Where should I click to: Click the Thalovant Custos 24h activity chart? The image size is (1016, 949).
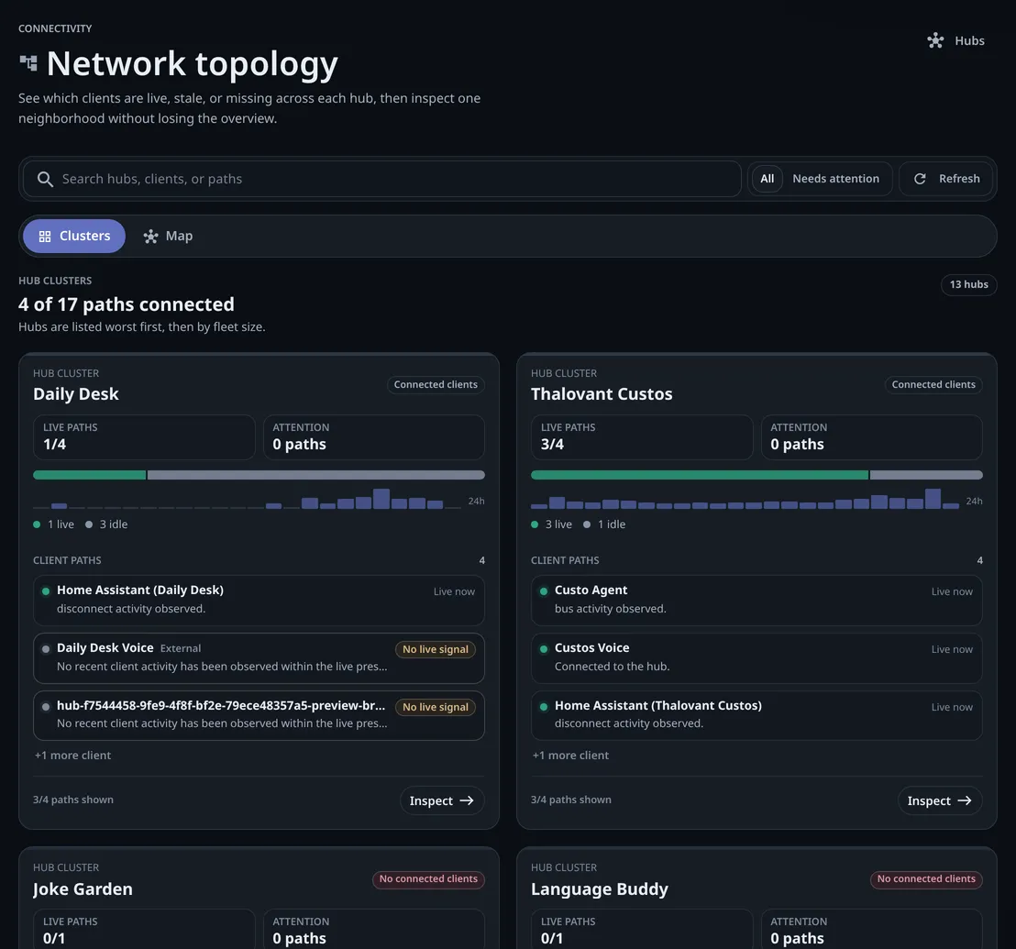tap(745, 499)
